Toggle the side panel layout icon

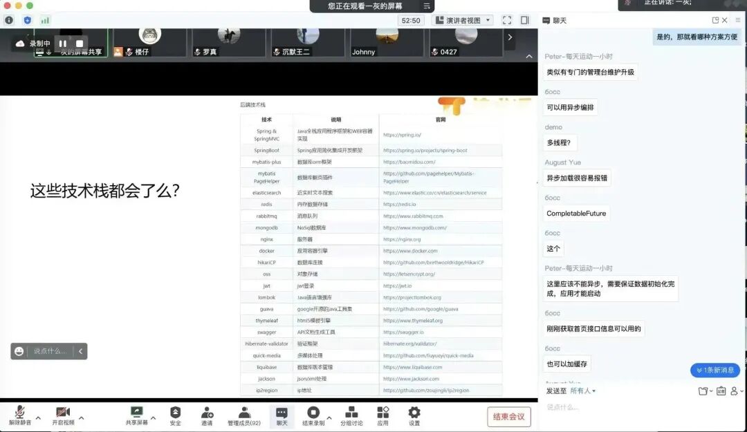524,20
